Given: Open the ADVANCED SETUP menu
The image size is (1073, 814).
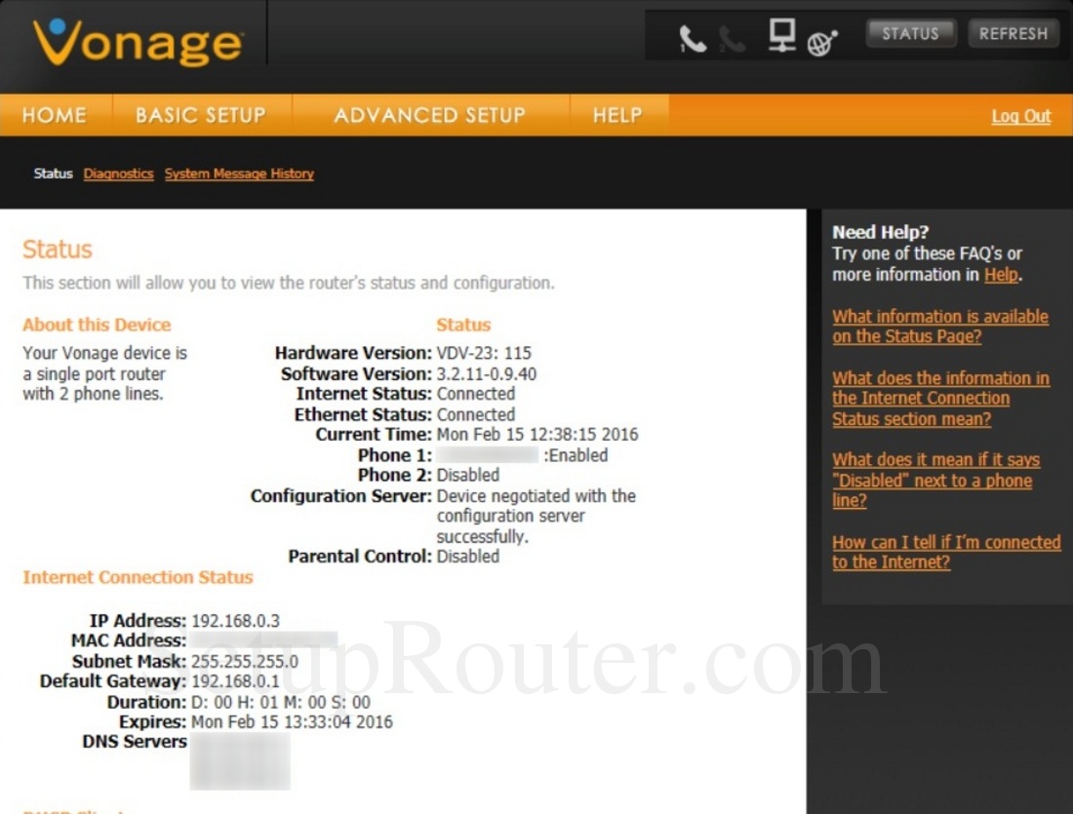Looking at the screenshot, I should tap(429, 115).
